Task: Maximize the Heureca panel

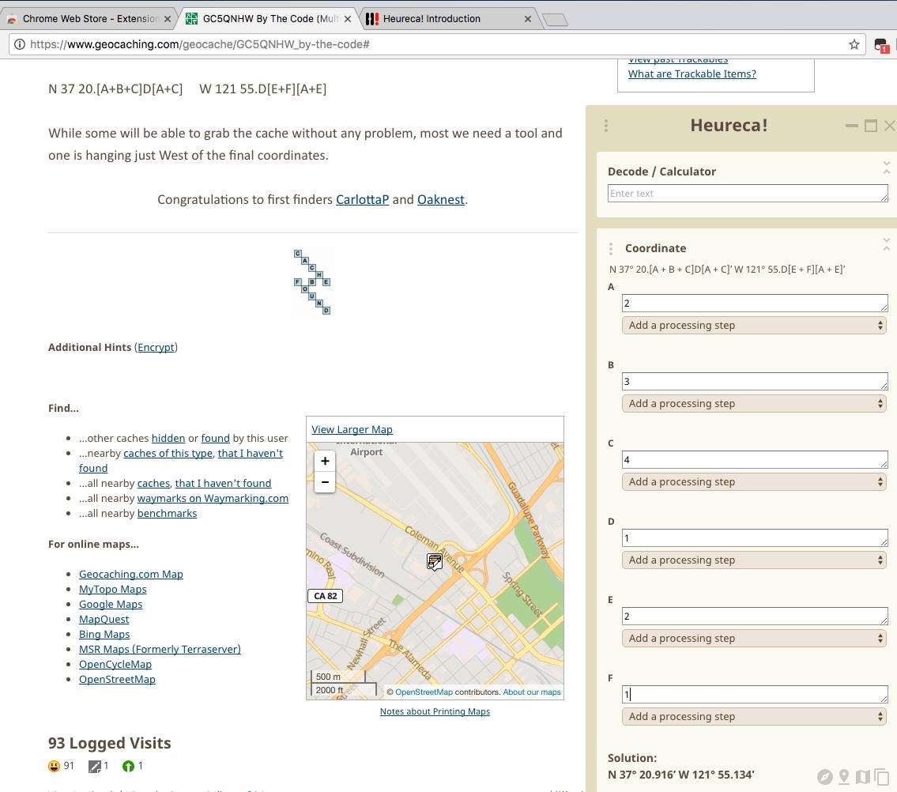Action: pos(871,126)
